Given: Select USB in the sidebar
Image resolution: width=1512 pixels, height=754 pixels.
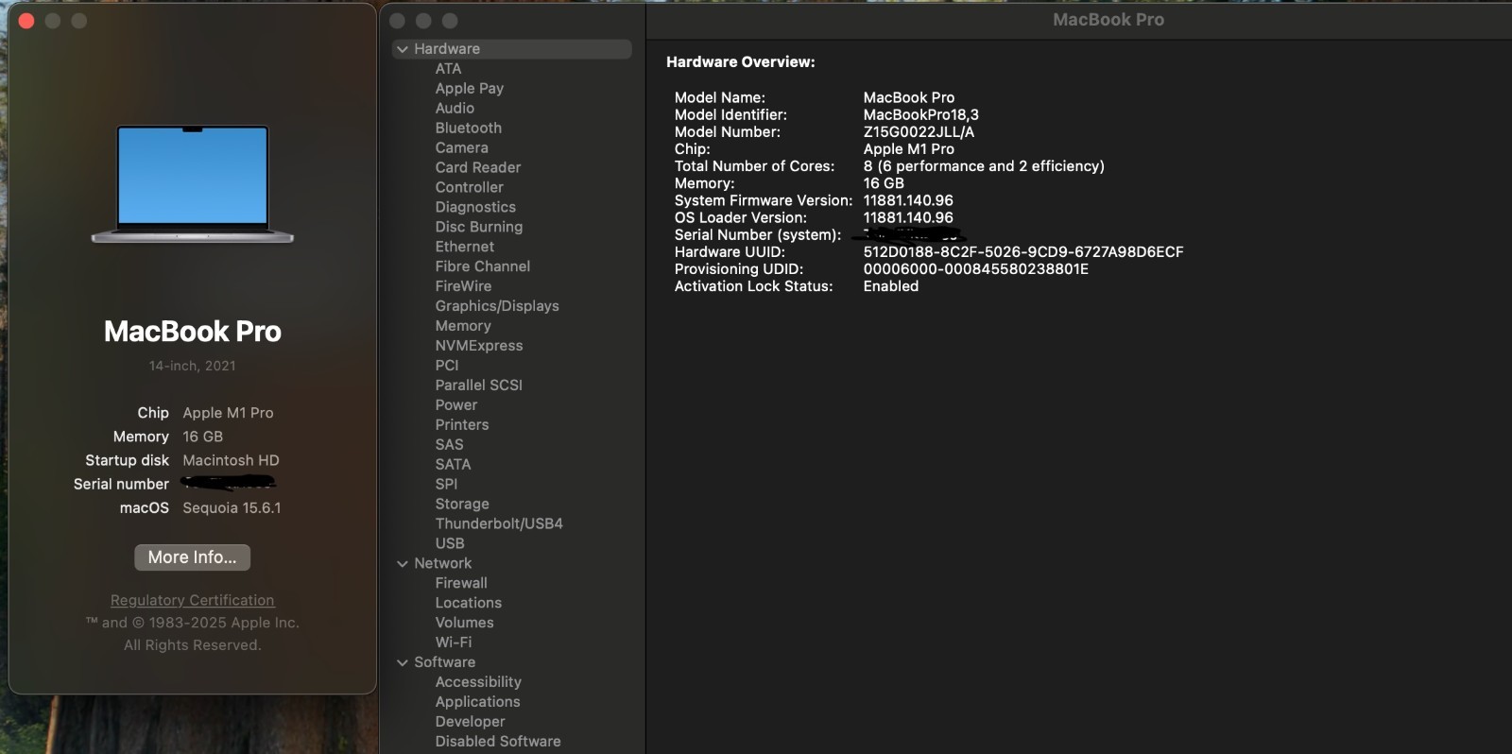Looking at the screenshot, I should pyautogui.click(x=449, y=544).
